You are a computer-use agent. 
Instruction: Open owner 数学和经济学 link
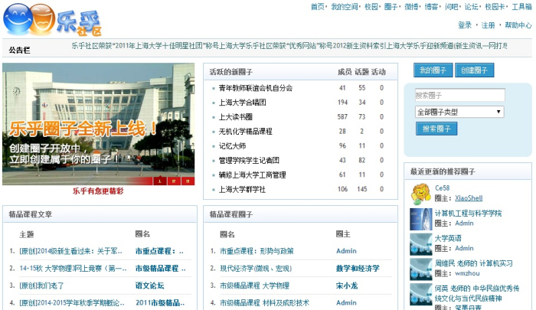pyautogui.click(x=358, y=269)
